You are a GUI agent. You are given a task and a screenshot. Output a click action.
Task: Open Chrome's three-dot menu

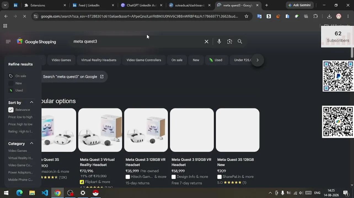click(348, 16)
